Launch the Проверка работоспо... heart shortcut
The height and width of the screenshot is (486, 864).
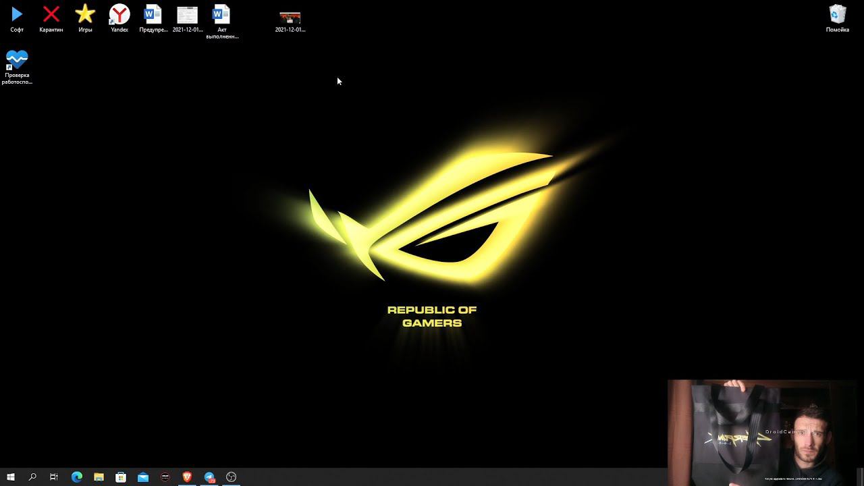17,61
